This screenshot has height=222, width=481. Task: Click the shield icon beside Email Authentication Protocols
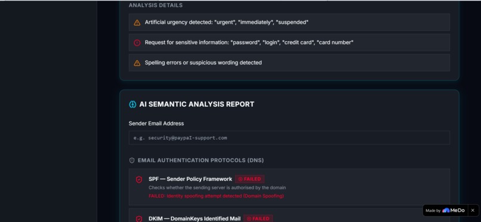(x=132, y=161)
